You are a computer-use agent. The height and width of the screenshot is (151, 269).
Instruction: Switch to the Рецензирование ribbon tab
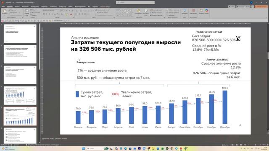click(80, 7)
